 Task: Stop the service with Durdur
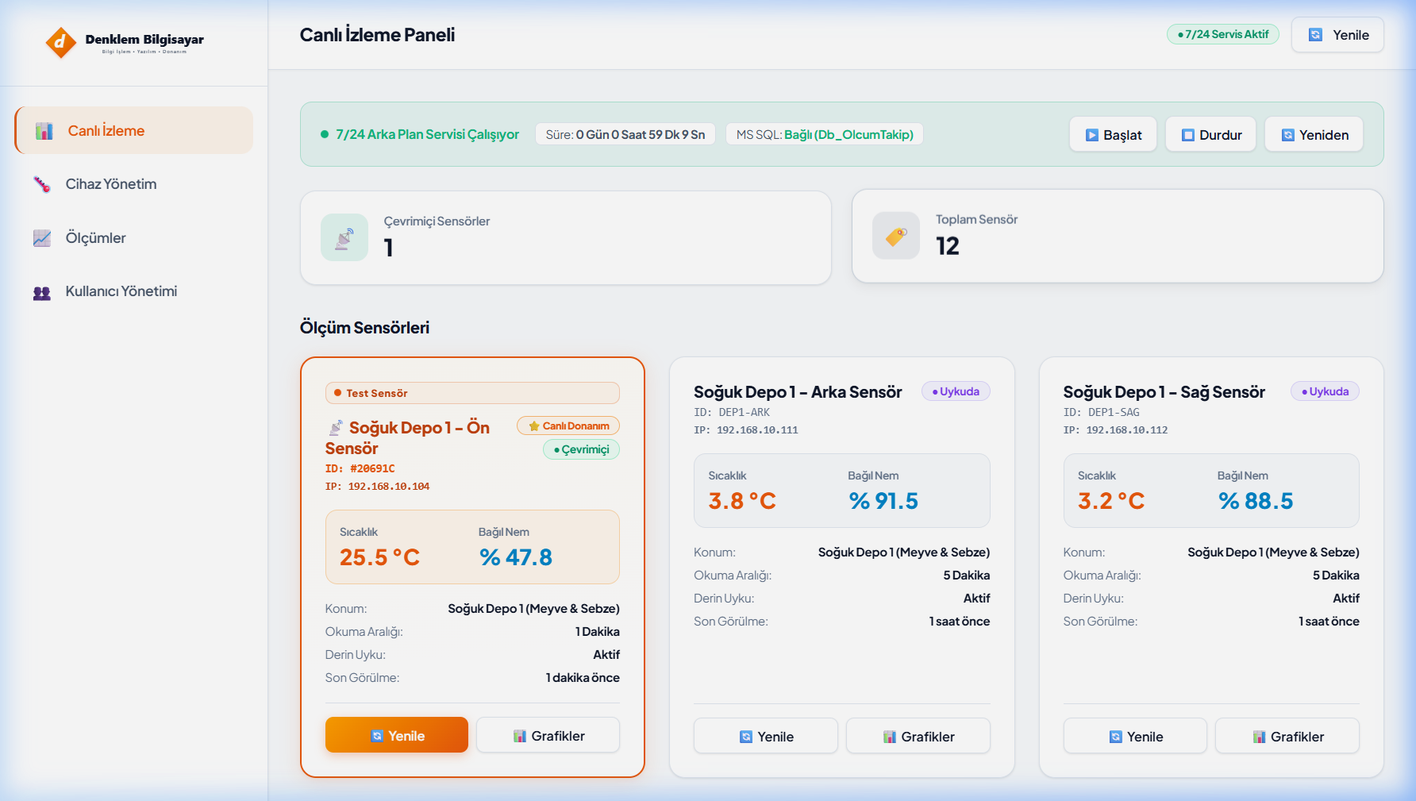(x=1210, y=134)
